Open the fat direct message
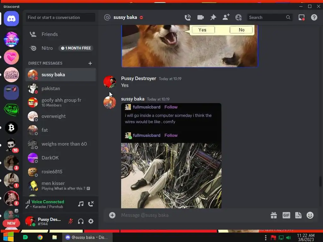Screen dimensions: 323x242 click(61, 130)
